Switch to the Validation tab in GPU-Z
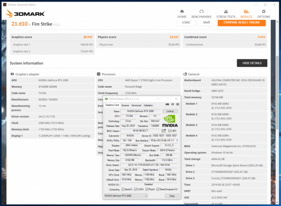The width and height of the screenshot is (281, 206). (x=148, y=105)
